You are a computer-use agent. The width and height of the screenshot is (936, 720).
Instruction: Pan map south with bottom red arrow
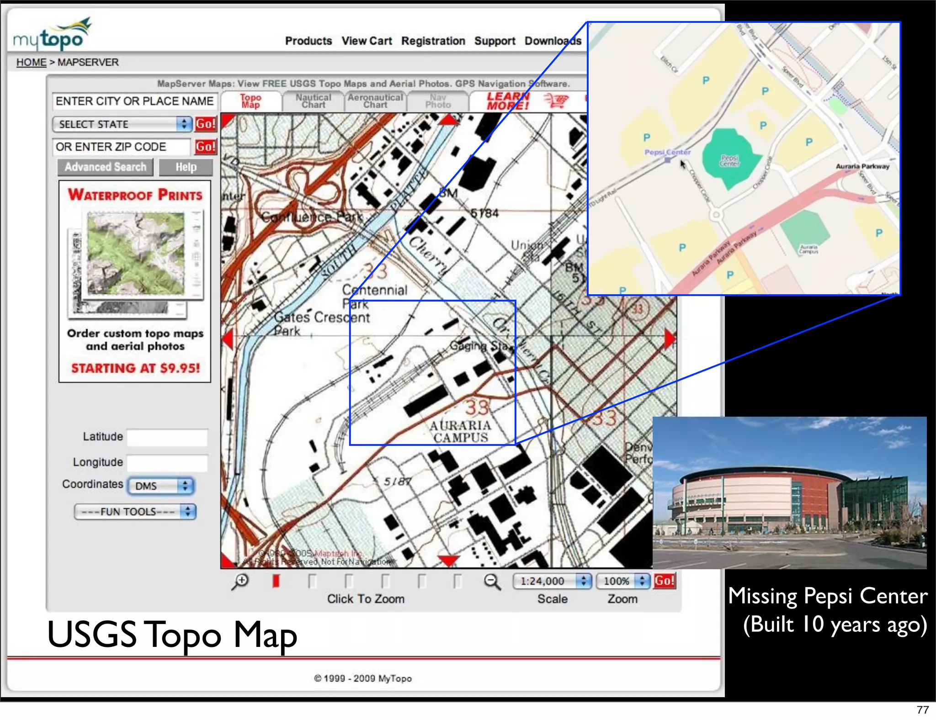[x=448, y=560]
